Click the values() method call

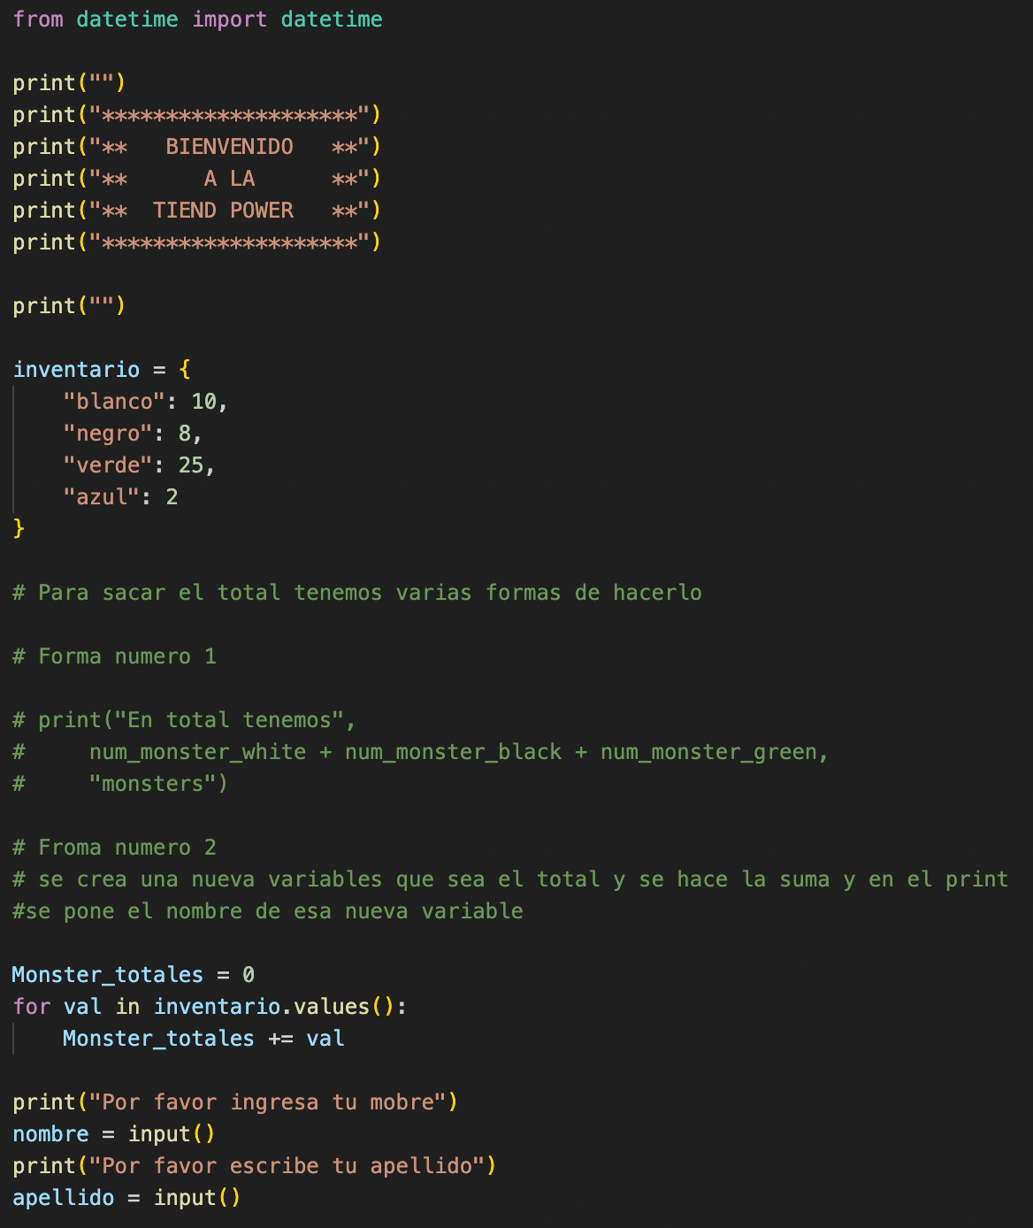coord(344,1007)
